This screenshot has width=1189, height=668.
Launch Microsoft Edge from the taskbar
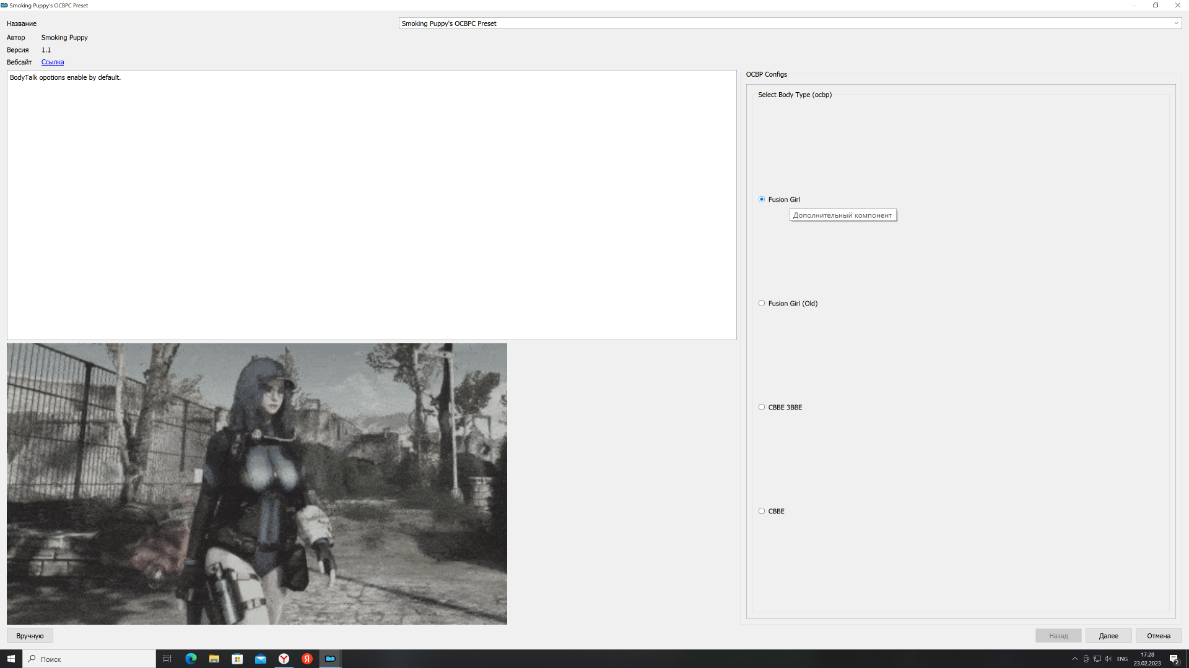[x=191, y=659]
